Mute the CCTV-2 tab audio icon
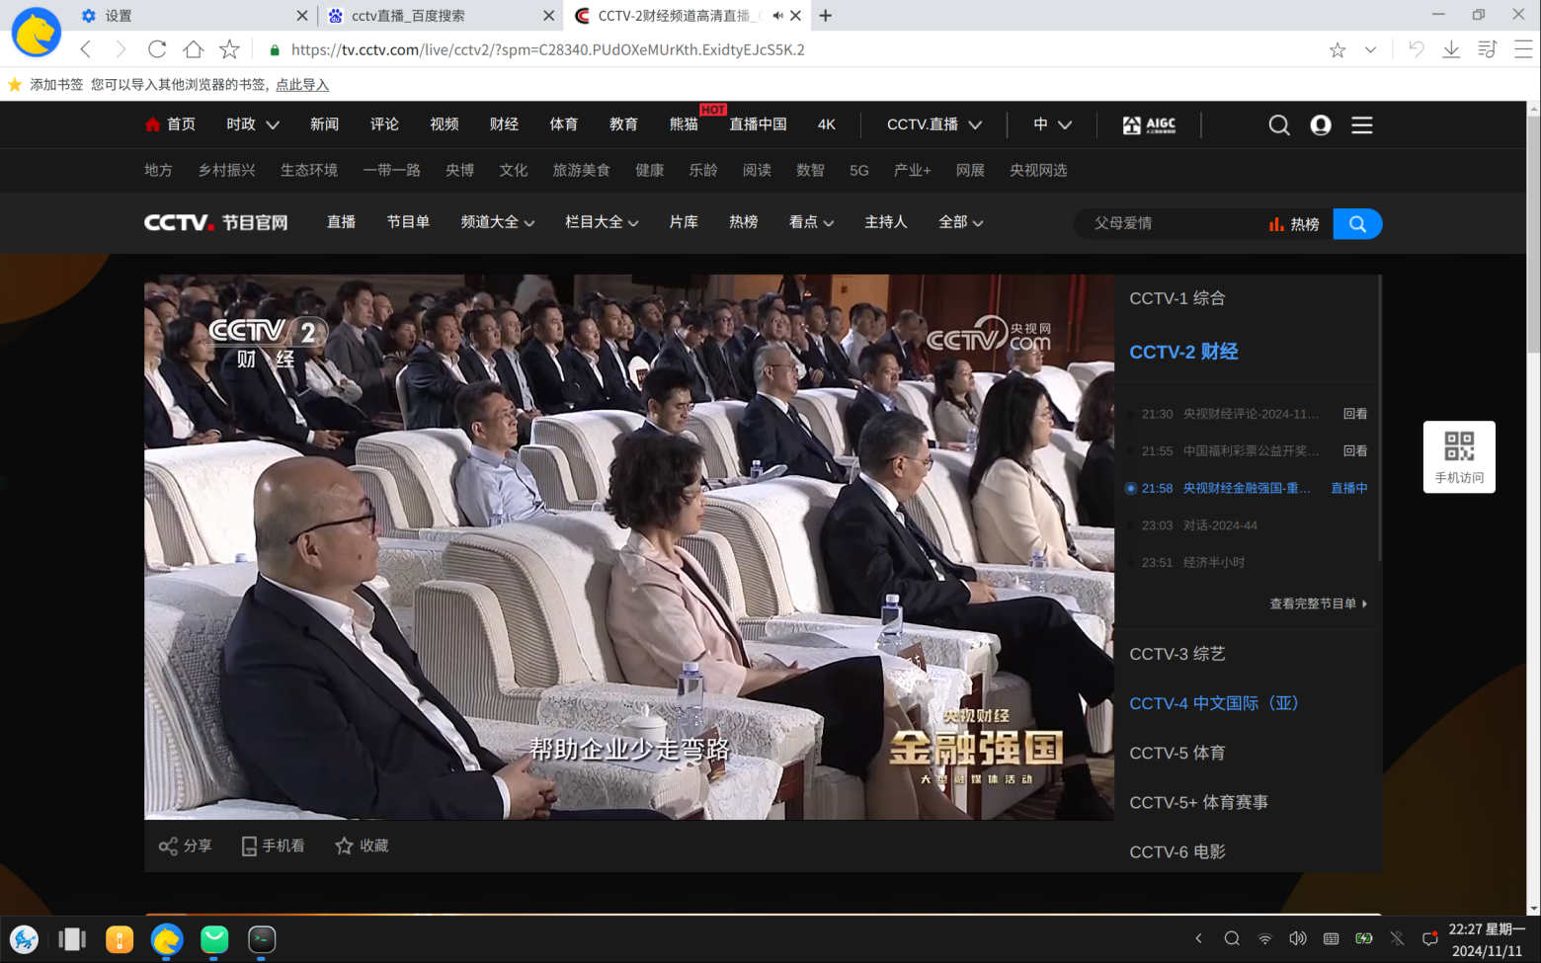The height and width of the screenshot is (963, 1541). tap(777, 16)
